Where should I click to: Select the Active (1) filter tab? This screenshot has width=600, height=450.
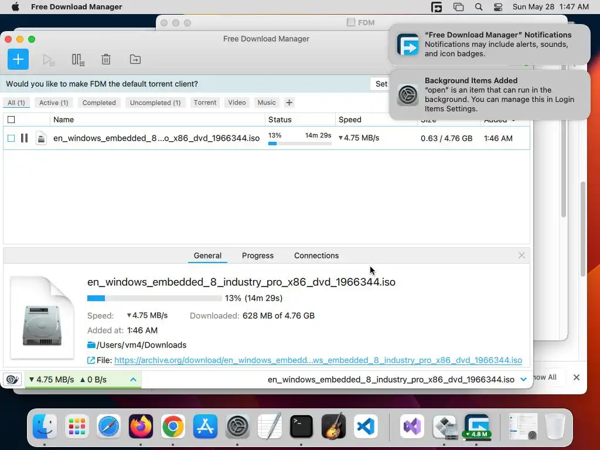(x=53, y=103)
